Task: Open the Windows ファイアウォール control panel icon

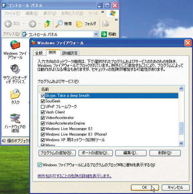Action: click(15, 45)
